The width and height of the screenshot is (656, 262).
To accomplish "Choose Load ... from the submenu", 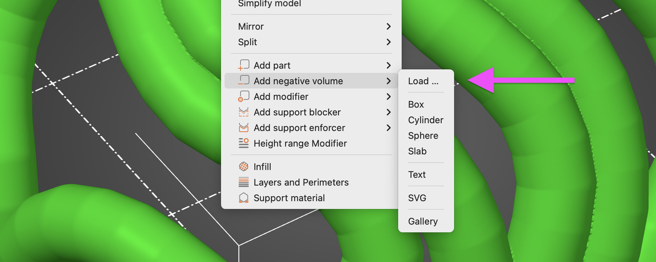I will 423,81.
